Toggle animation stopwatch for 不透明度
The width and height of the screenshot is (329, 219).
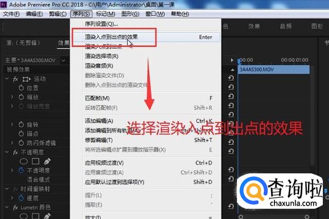coord(21,170)
